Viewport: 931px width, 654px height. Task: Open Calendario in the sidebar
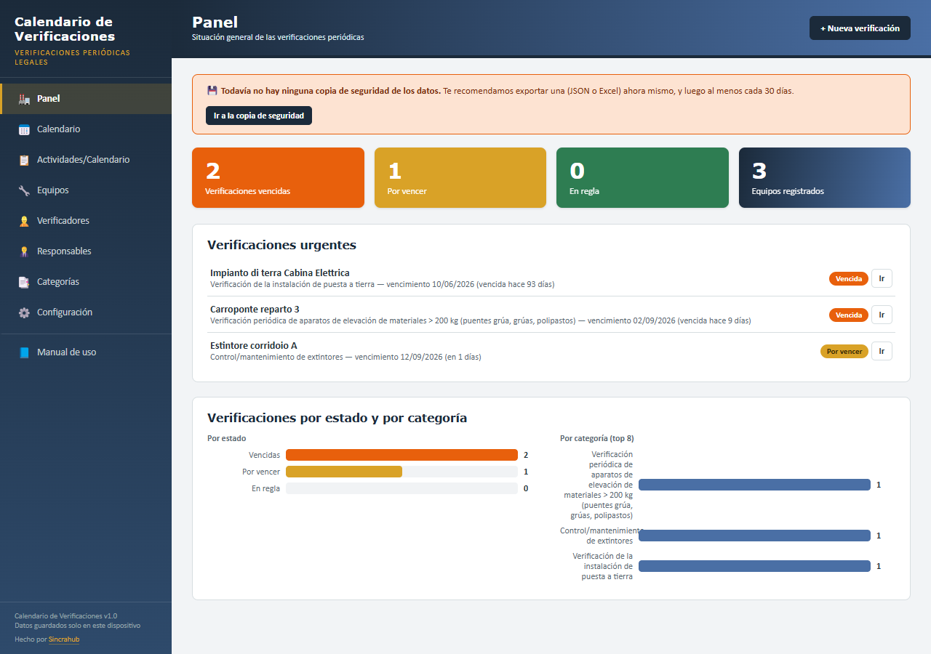[x=86, y=129]
